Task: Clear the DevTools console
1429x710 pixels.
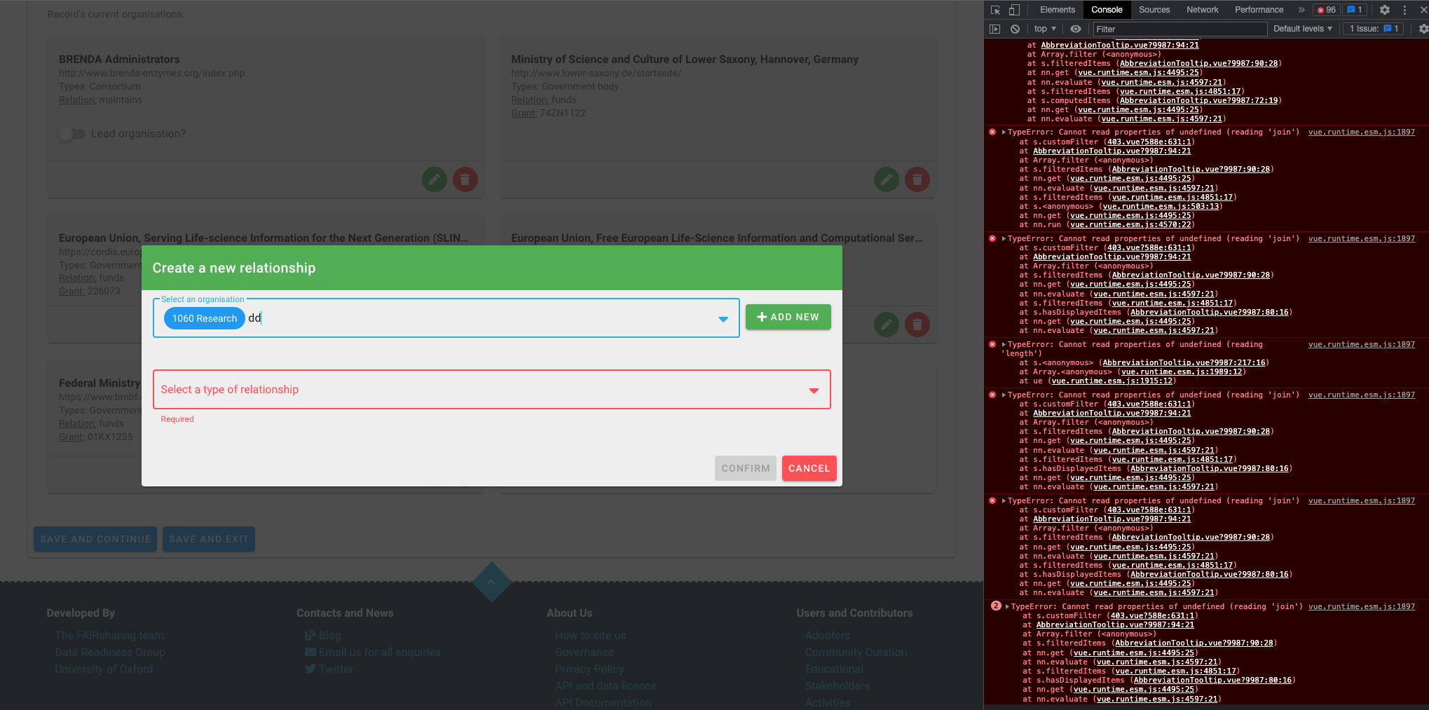Action: [x=1016, y=29]
